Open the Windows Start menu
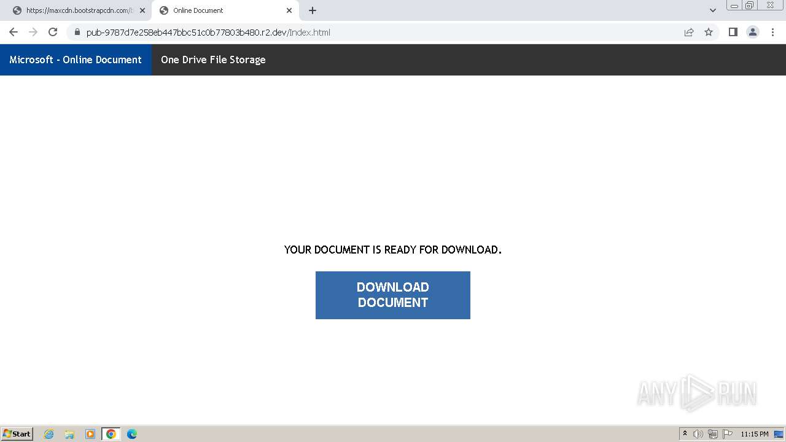786x442 pixels. coord(17,433)
